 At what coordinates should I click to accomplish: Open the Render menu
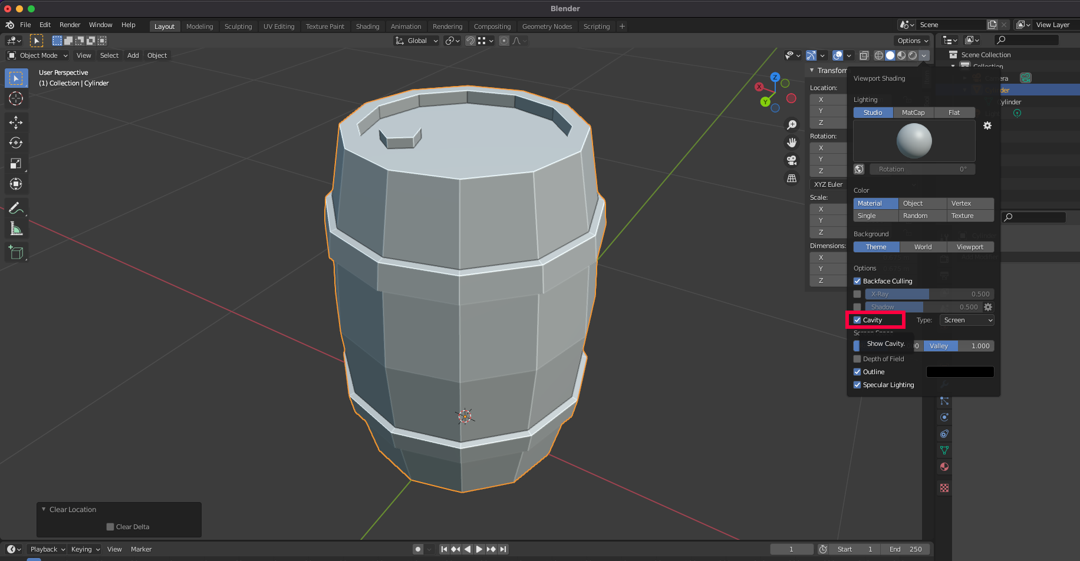click(70, 25)
